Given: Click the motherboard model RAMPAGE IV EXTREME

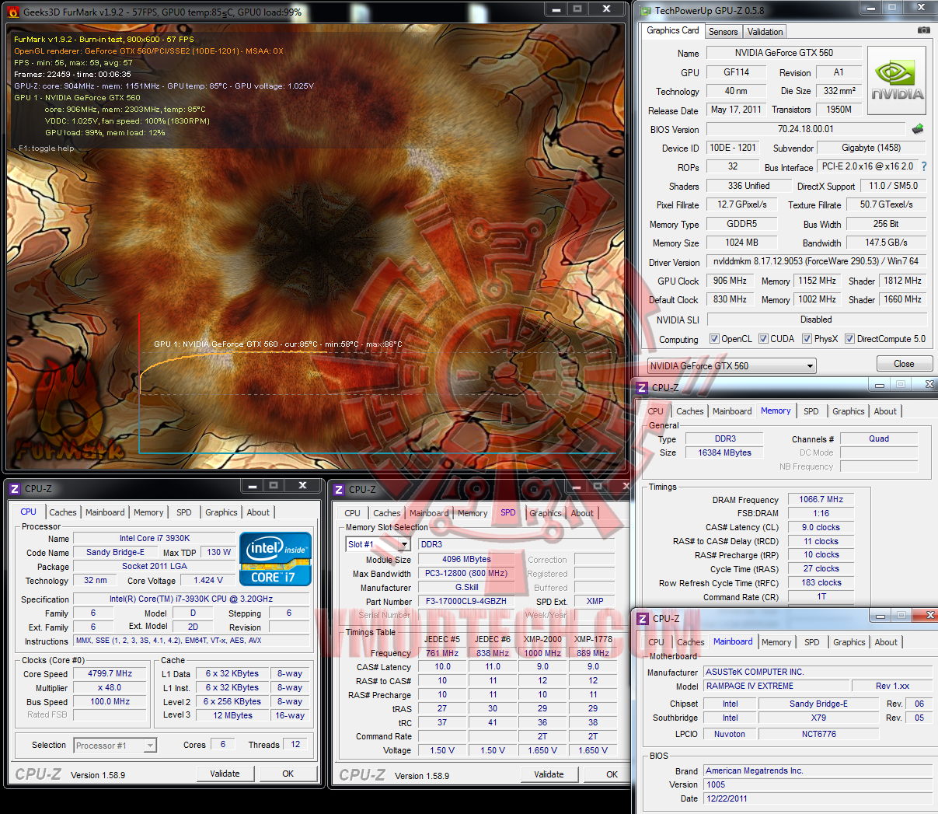Looking at the screenshot, I should pyautogui.click(x=776, y=686).
